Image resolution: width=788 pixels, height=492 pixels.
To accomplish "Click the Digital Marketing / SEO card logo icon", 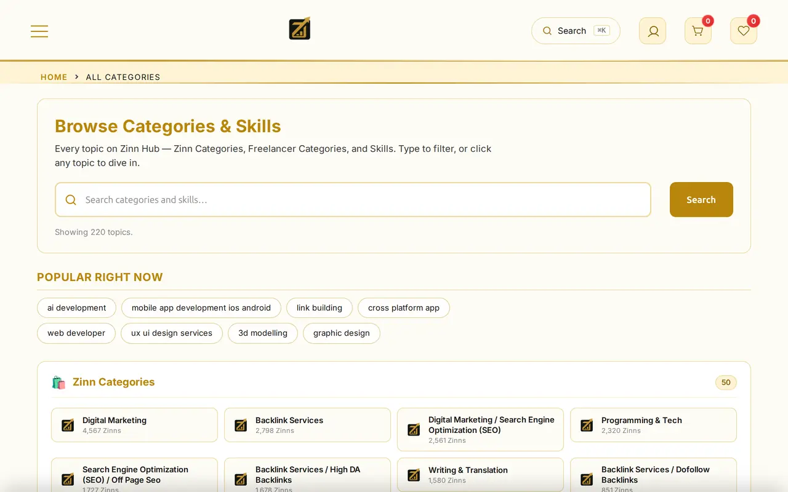I will coord(414,430).
